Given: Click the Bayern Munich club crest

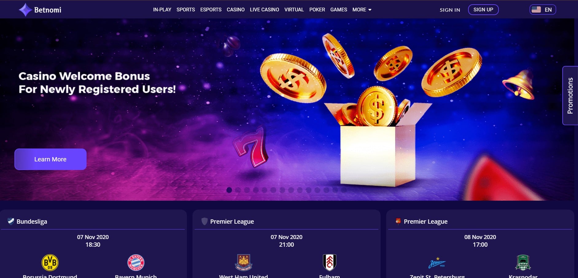Looking at the screenshot, I should [136, 262].
